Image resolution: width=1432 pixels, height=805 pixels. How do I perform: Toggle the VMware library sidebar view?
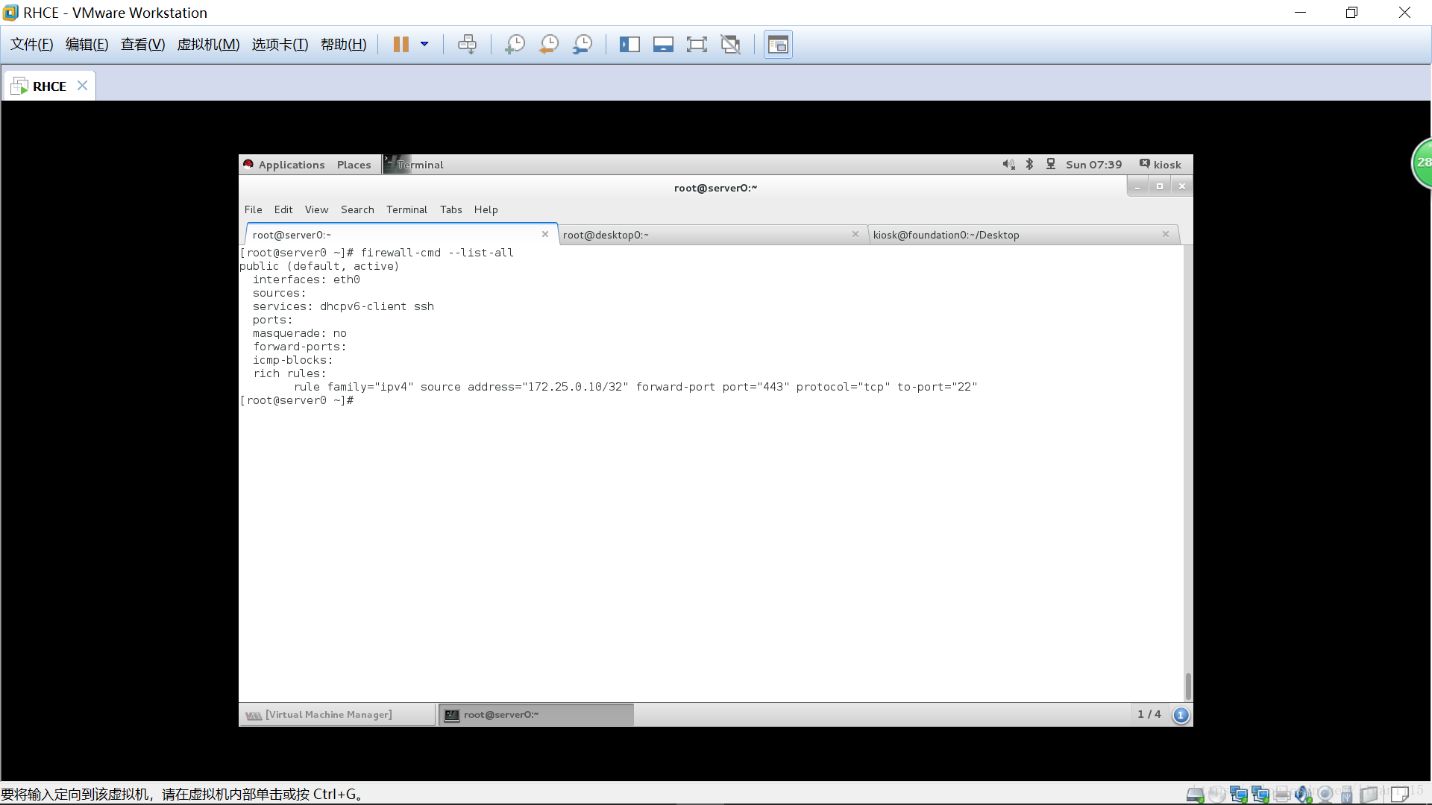click(629, 45)
